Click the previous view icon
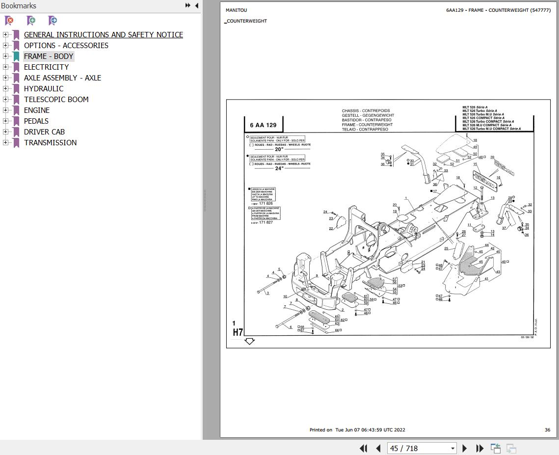Image resolution: width=559 pixels, height=455 pixels. click(496, 448)
